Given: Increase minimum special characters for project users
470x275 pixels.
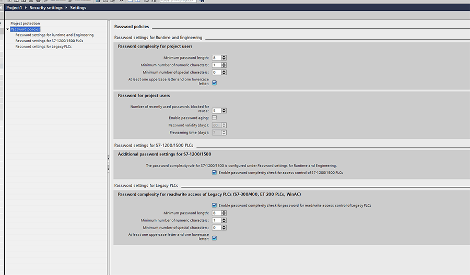Looking at the screenshot, I should tap(224, 71).
